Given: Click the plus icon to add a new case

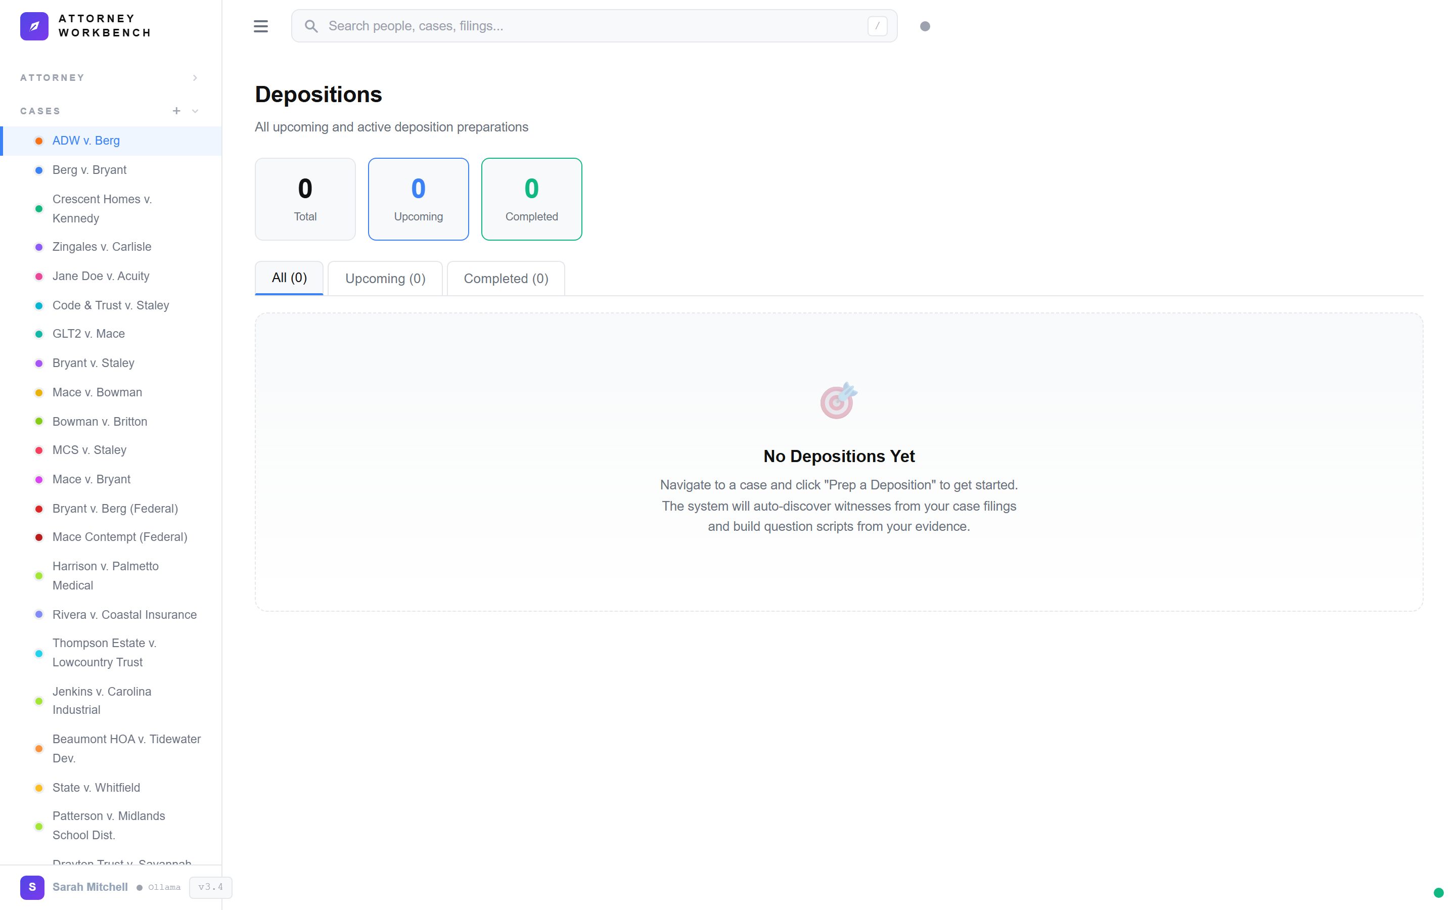Looking at the screenshot, I should [176, 111].
